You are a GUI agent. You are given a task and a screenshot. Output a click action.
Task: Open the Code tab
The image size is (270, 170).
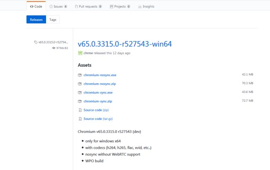coord(36,6)
